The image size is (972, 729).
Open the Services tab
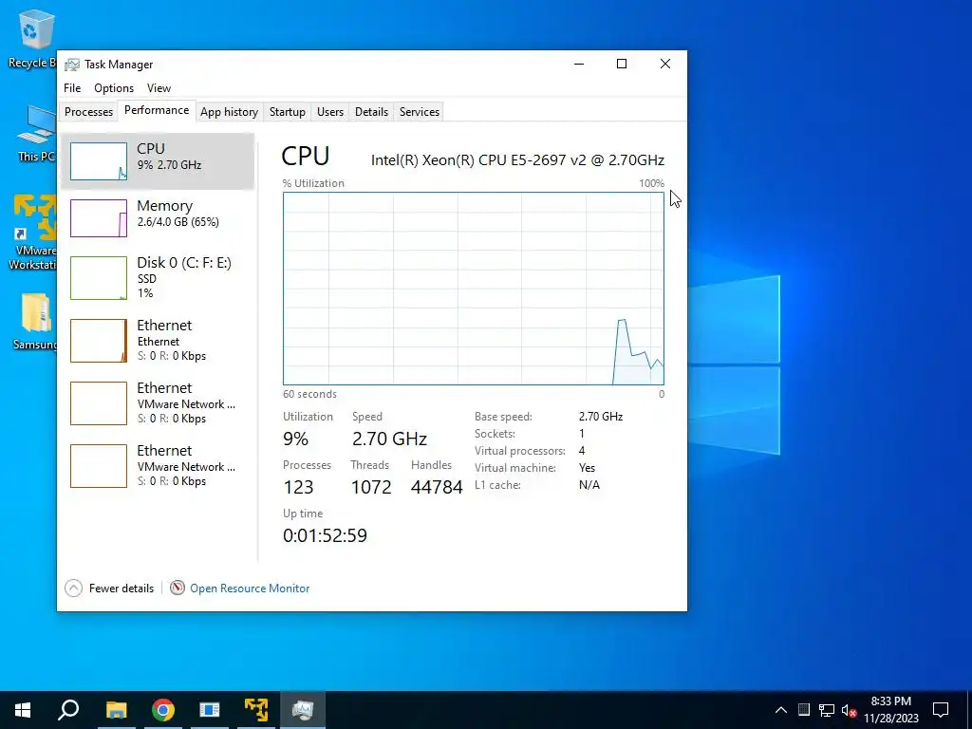(x=419, y=112)
